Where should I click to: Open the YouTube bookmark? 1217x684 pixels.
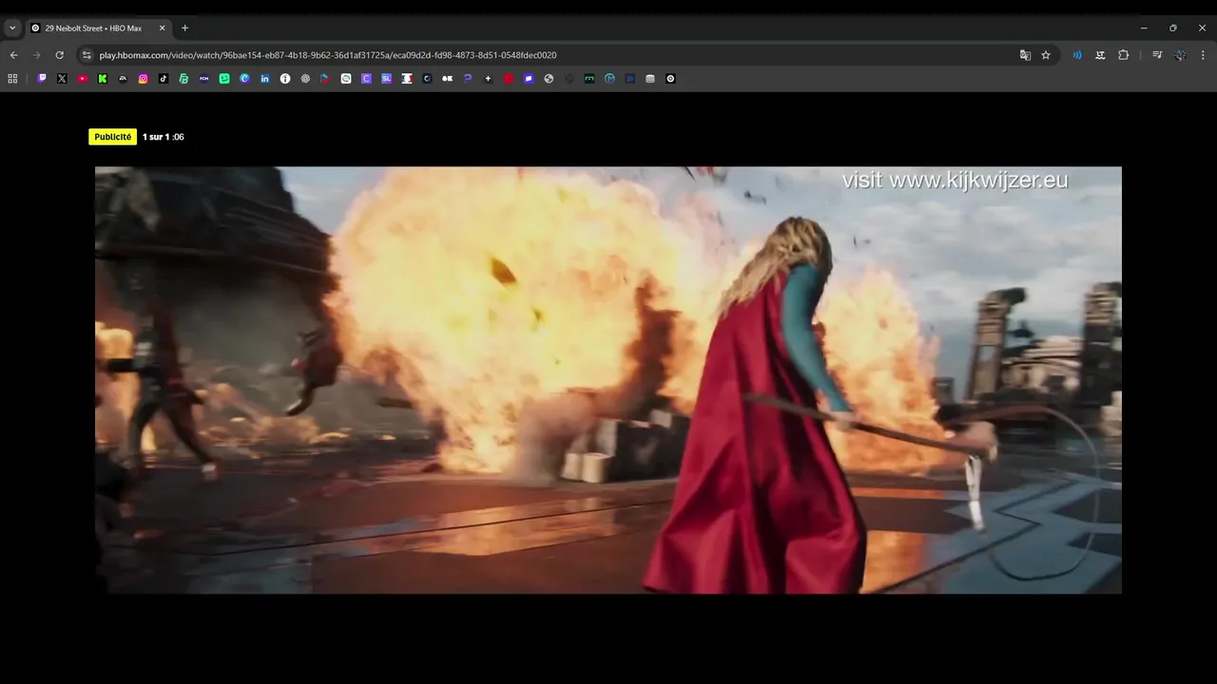coord(83,79)
